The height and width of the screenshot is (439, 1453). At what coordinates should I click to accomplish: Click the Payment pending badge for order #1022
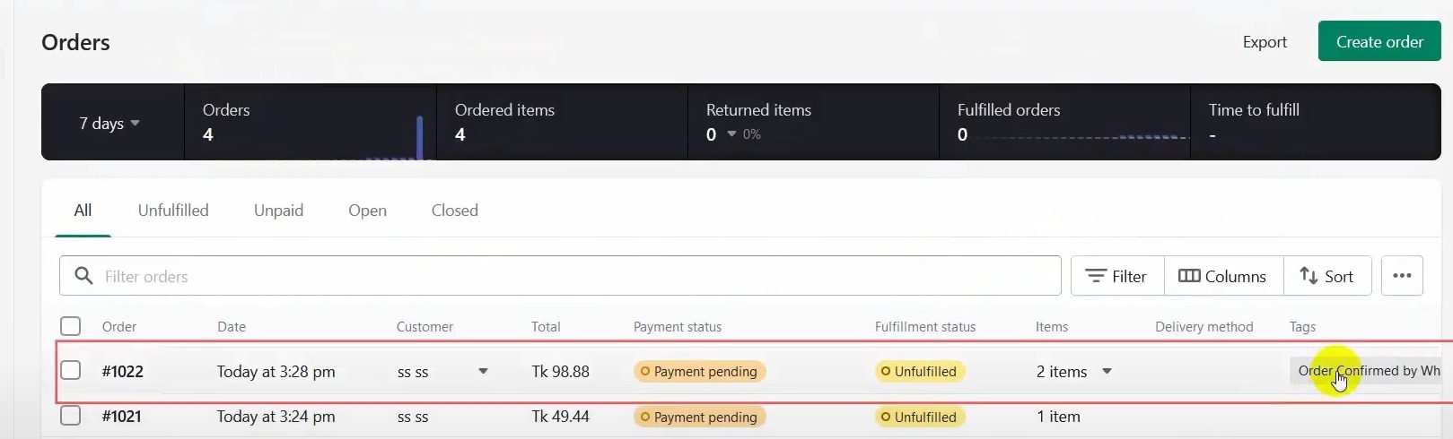pyautogui.click(x=699, y=372)
